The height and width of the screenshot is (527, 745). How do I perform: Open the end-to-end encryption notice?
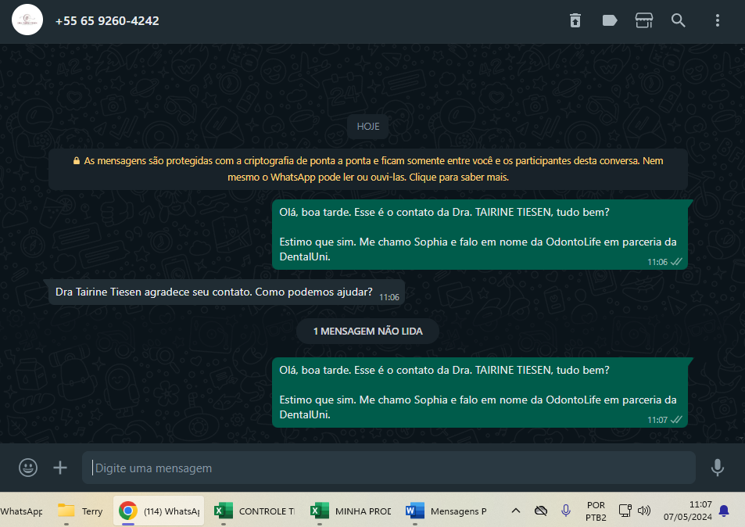coord(368,169)
